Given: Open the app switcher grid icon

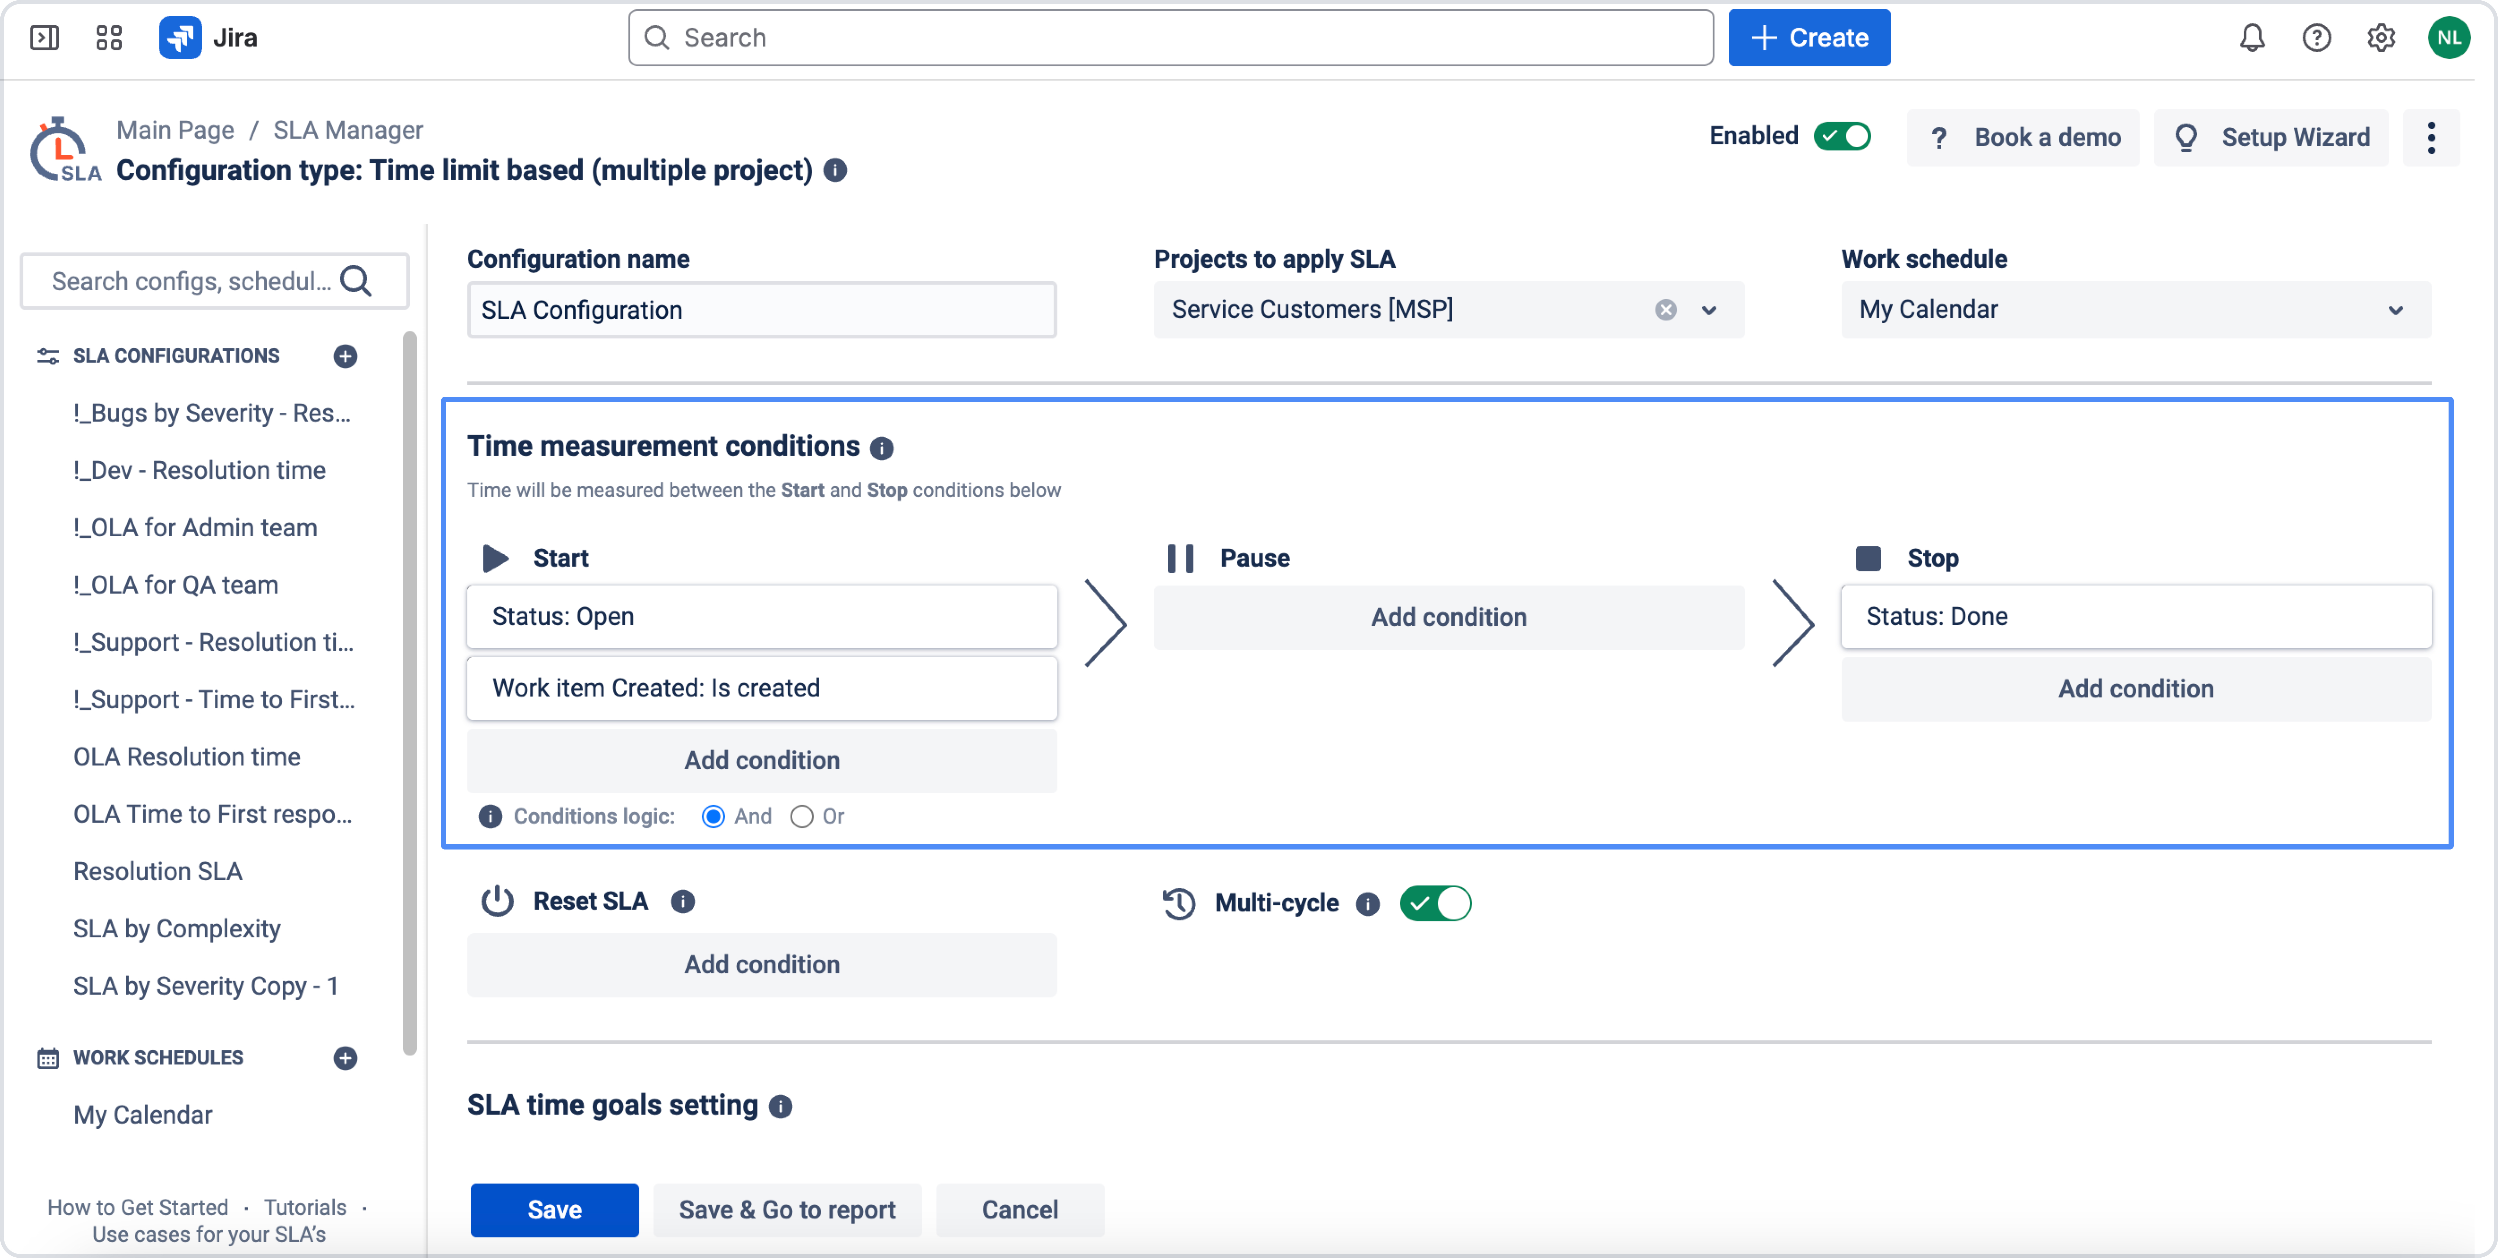Looking at the screenshot, I should coord(109,38).
